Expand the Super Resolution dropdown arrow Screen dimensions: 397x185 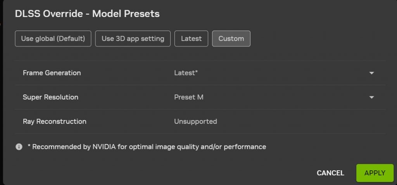pyautogui.click(x=371, y=98)
